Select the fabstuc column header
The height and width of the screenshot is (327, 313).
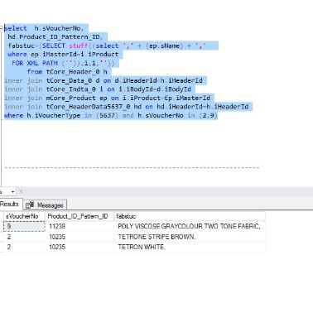click(x=190, y=216)
